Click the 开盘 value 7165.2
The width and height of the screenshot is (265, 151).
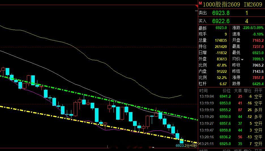point(258,40)
